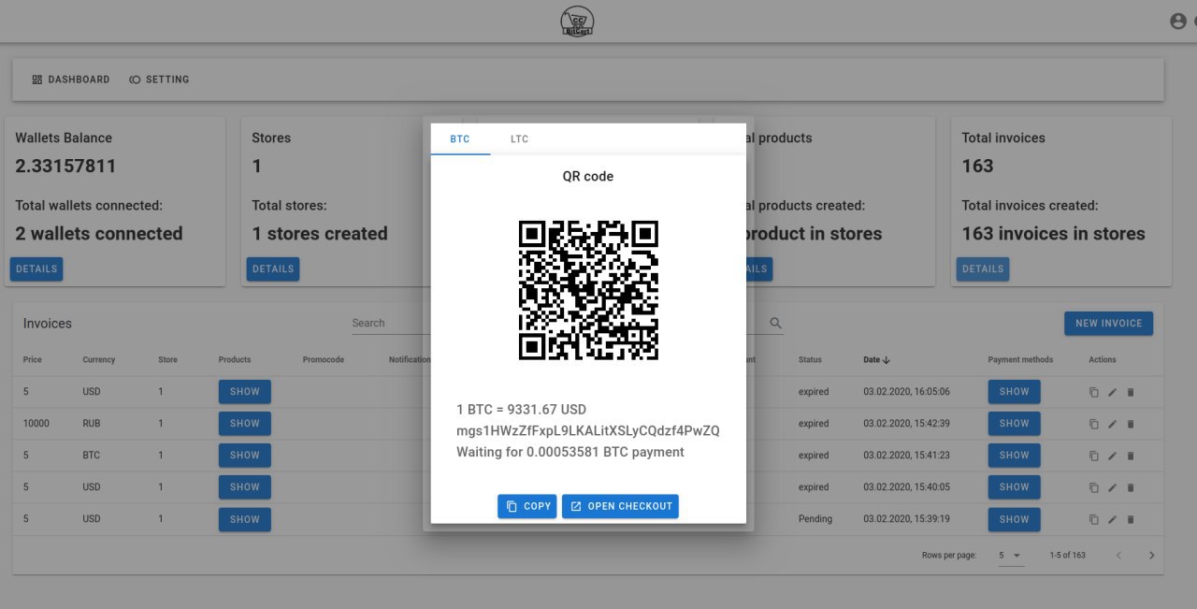Edit the Pending invoice 15:39:19

[x=1112, y=519]
